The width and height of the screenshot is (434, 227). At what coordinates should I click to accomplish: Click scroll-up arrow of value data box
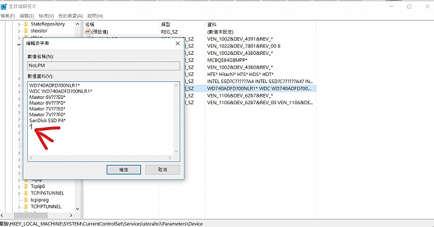pyautogui.click(x=176, y=86)
